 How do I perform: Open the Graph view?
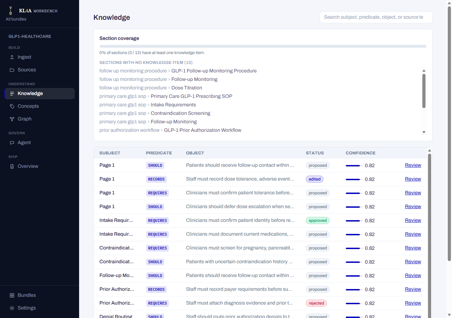pyautogui.click(x=40, y=119)
